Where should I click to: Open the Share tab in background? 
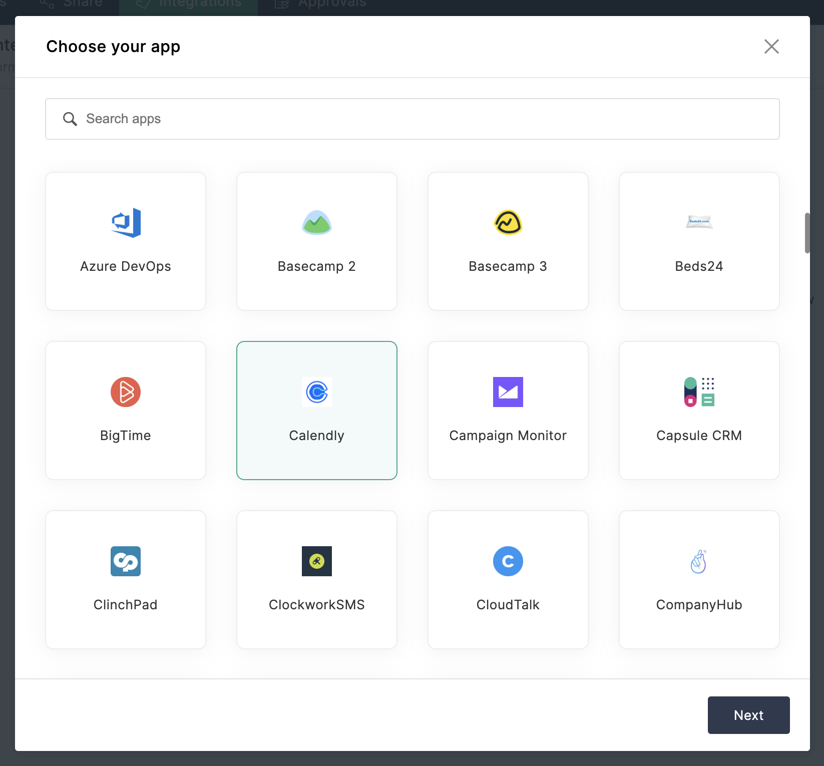pos(72,5)
